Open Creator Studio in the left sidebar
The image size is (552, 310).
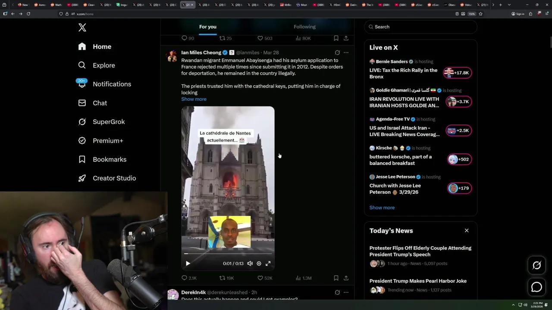pyautogui.click(x=107, y=178)
